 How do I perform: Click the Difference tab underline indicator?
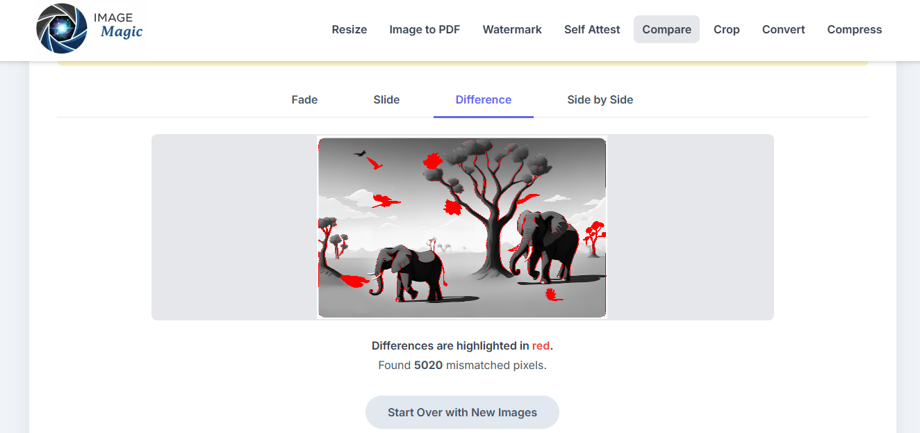point(483,117)
